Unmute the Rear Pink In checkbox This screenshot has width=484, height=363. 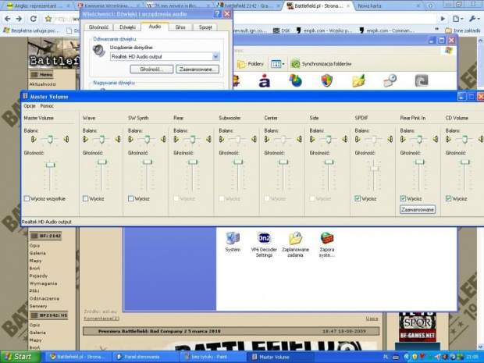[x=403, y=198]
